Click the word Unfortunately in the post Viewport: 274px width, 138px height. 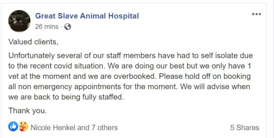32,55
